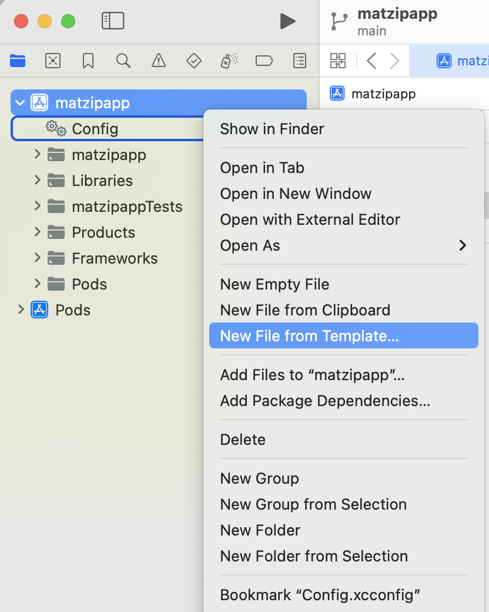Click the matzipapp main branch title

[x=397, y=21]
